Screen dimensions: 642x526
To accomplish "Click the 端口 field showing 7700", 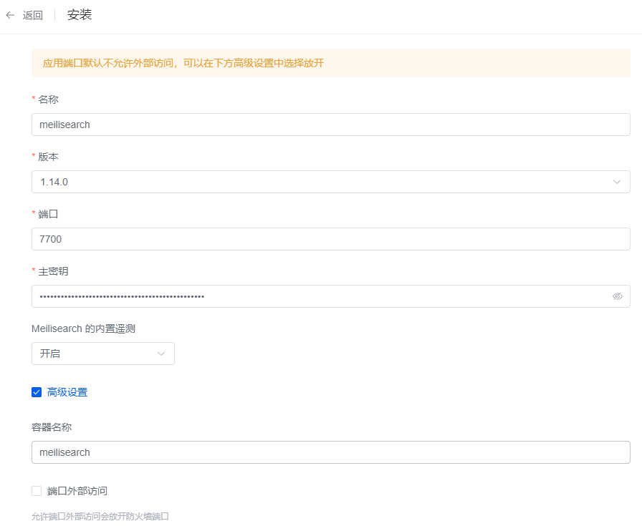I will 330,239.
